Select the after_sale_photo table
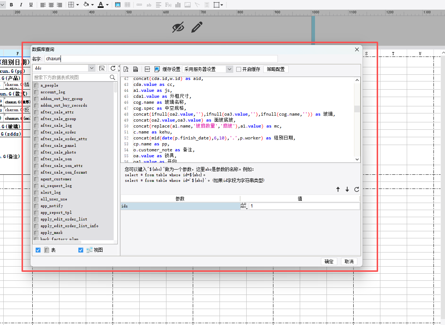445x325 pixels. click(x=58, y=152)
